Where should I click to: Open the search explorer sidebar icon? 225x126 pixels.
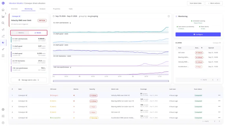tap(3, 23)
